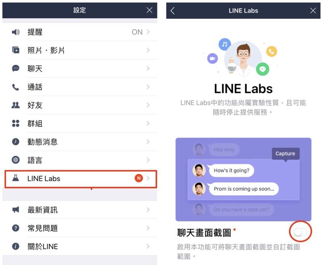Screen dimensions: 323x265
Task: Expand the 最新資訊 row chevron
Action: click(x=148, y=210)
